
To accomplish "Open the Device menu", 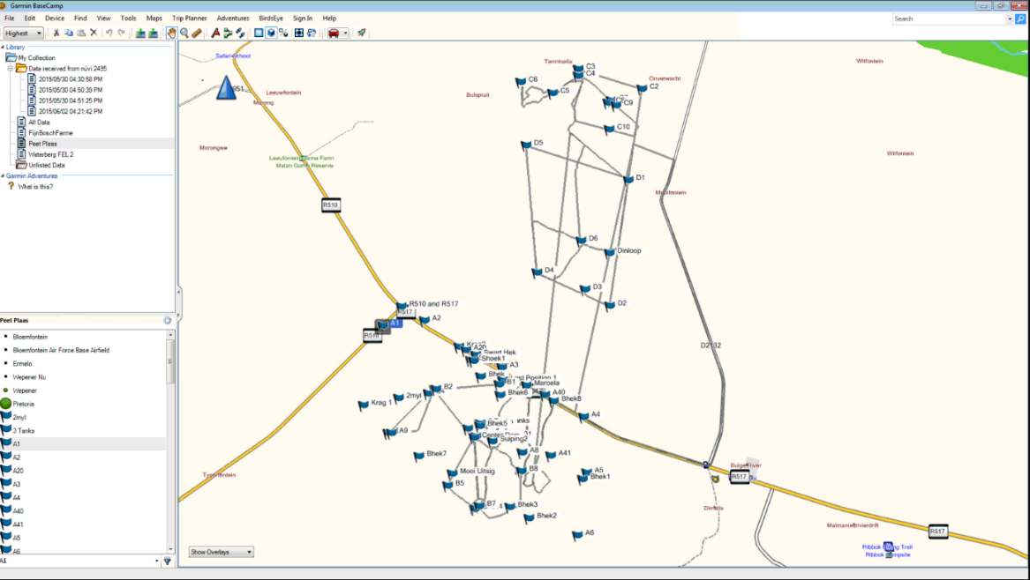I will coord(55,19).
